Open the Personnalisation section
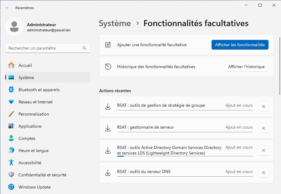This screenshot has height=194, width=281. pos(48,114)
